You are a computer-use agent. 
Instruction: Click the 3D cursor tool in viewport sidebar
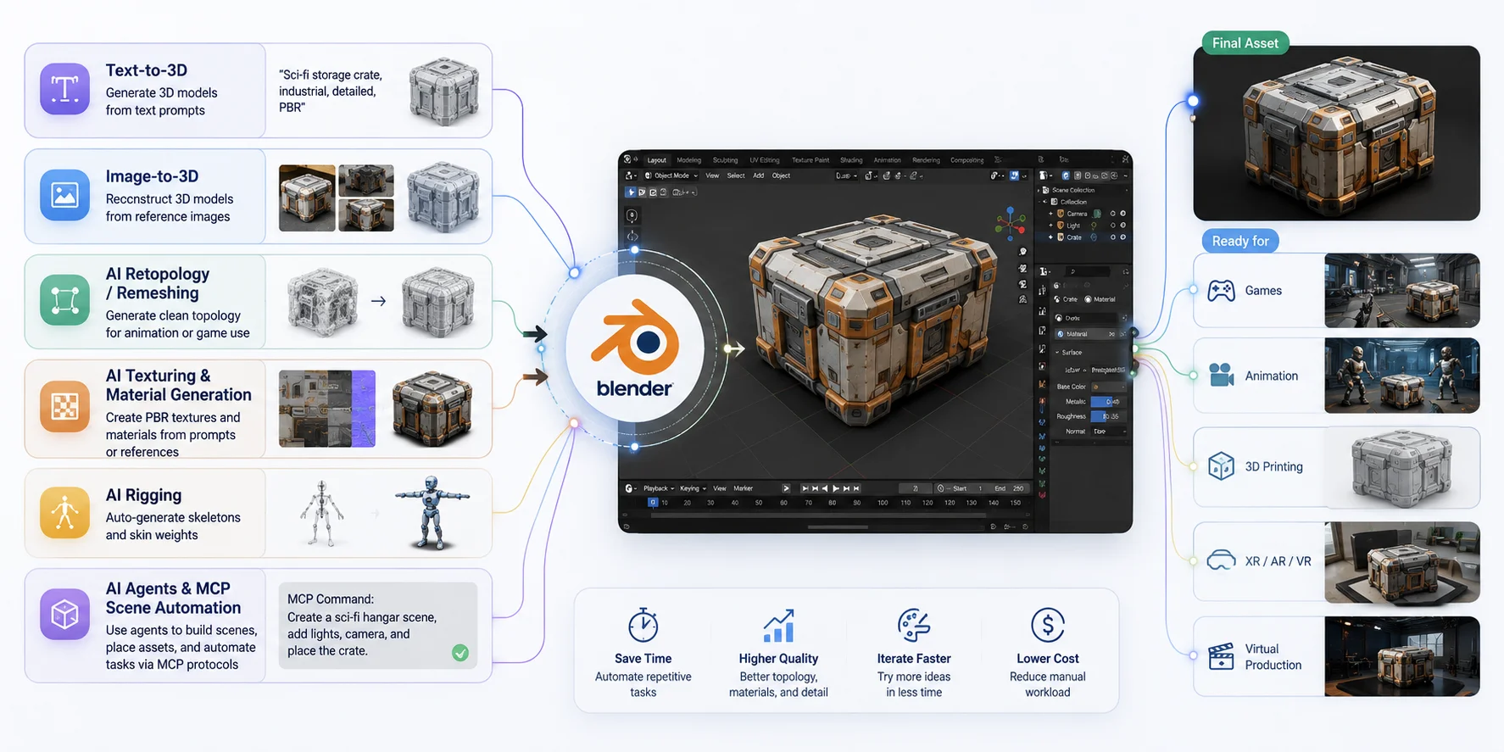click(x=632, y=215)
